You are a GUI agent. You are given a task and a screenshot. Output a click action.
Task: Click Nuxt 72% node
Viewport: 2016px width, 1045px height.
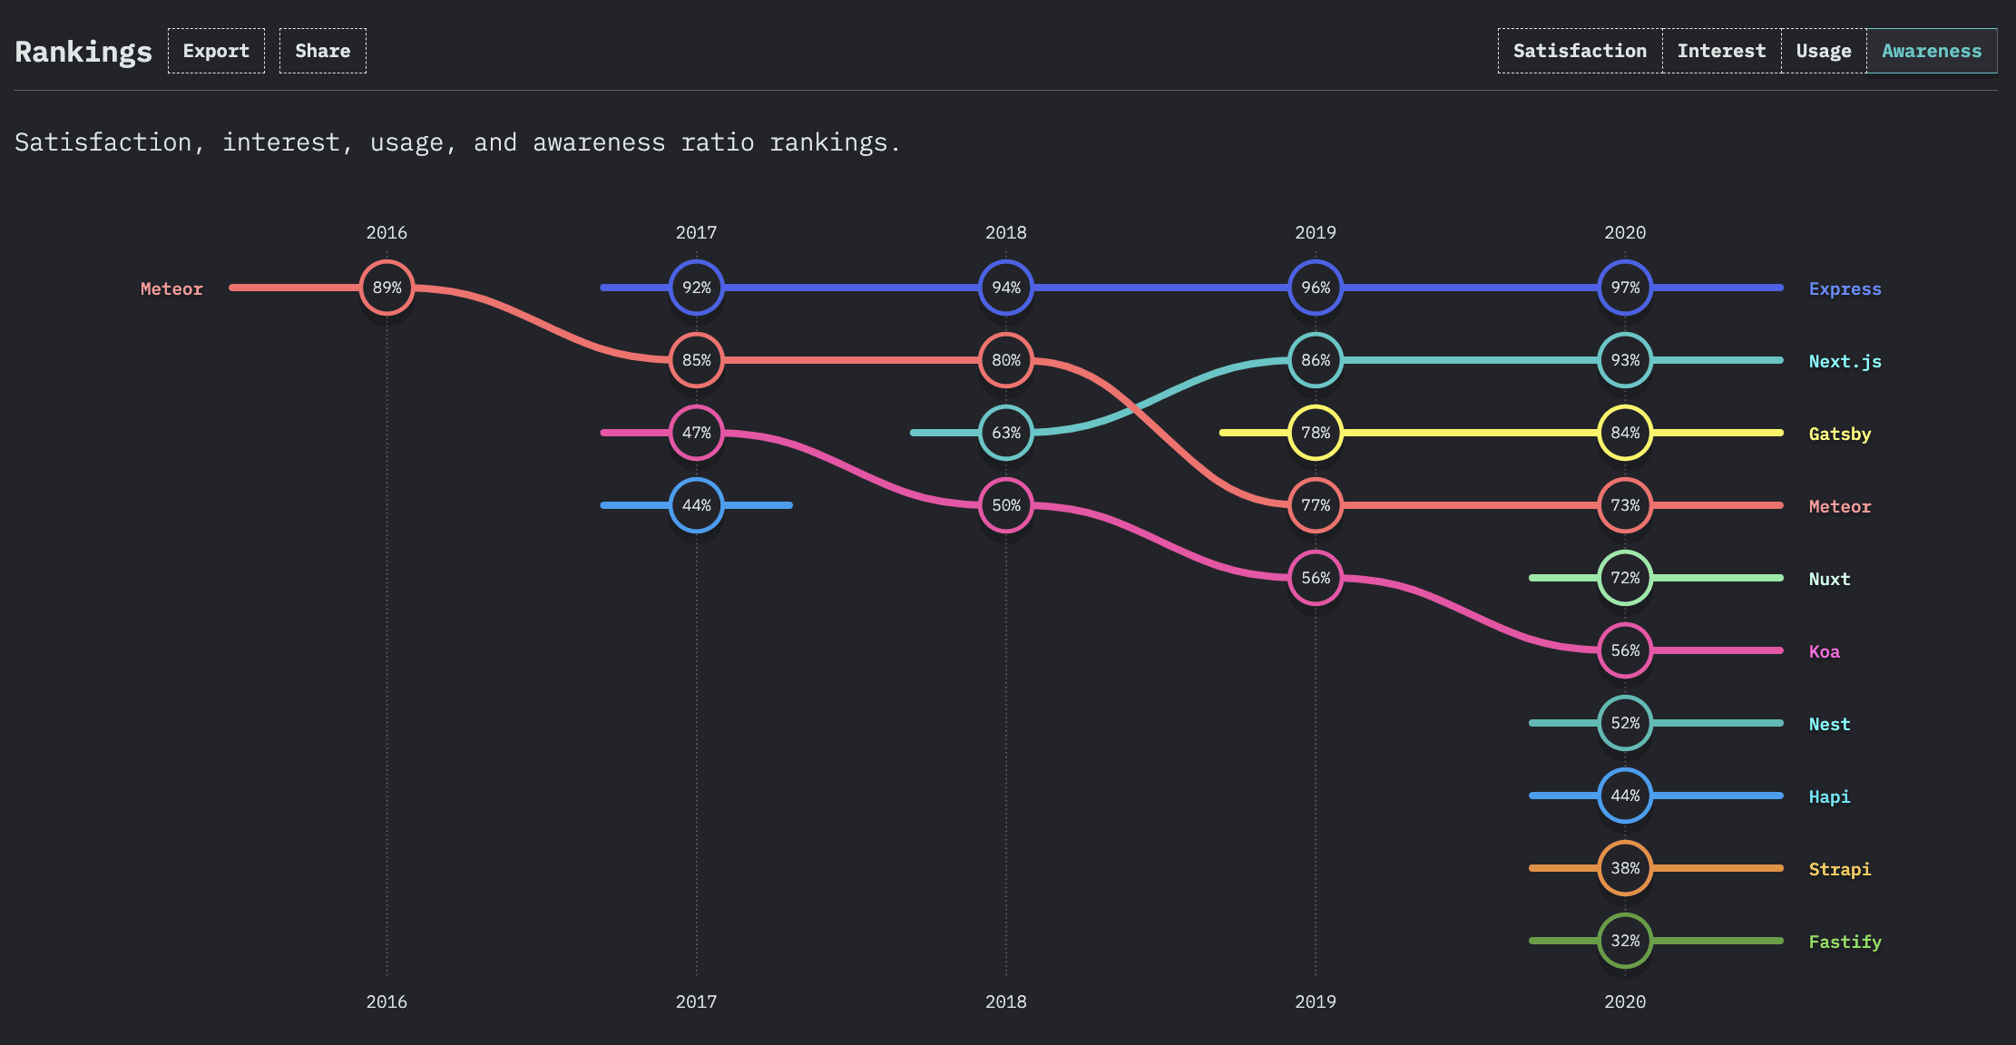click(x=1625, y=578)
